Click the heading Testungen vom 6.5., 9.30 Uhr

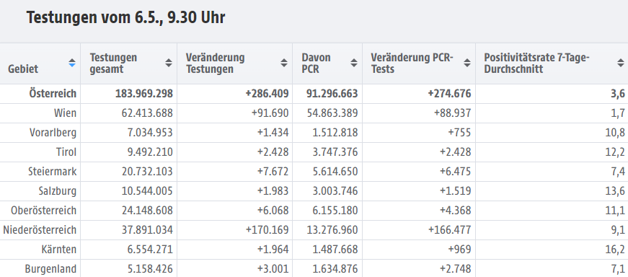[x=125, y=18]
